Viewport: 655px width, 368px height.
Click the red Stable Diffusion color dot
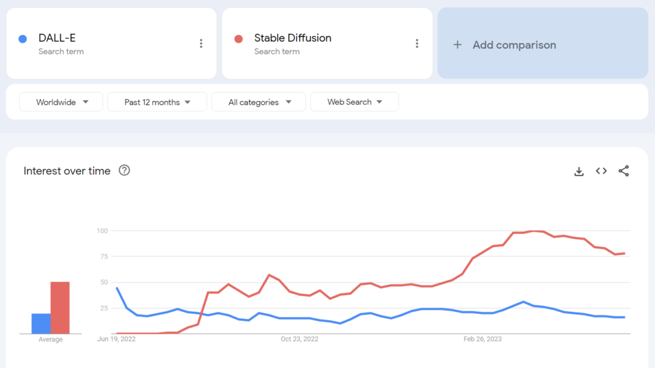coord(239,39)
